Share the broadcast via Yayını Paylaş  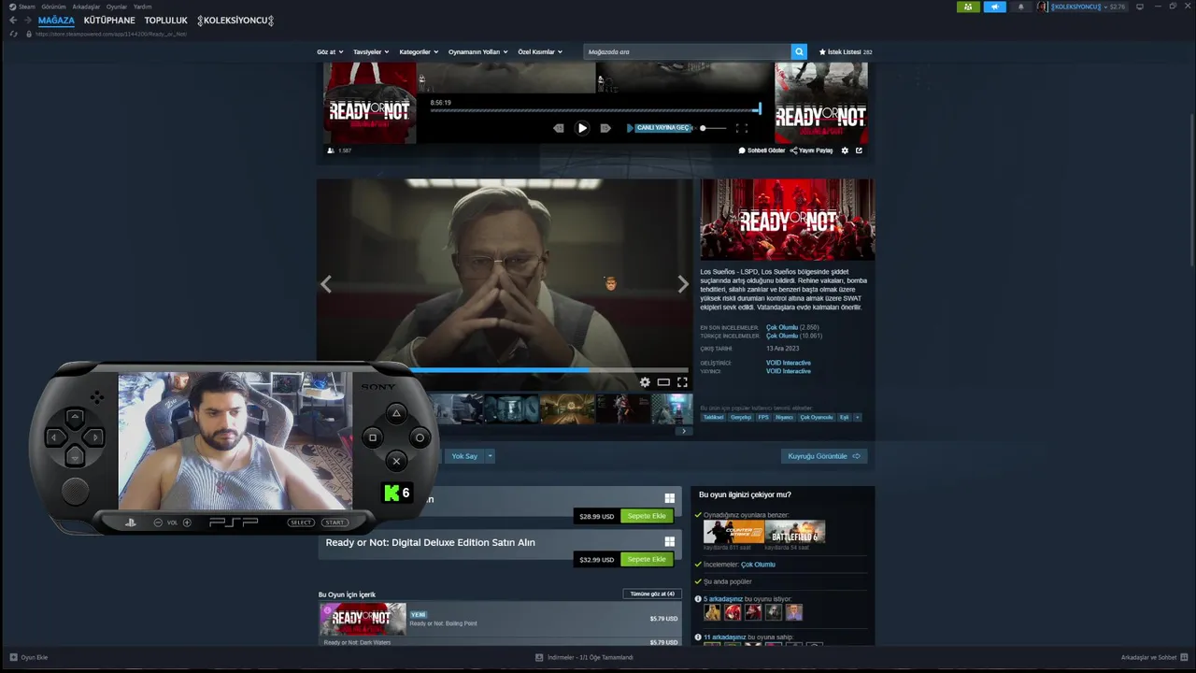coord(811,150)
